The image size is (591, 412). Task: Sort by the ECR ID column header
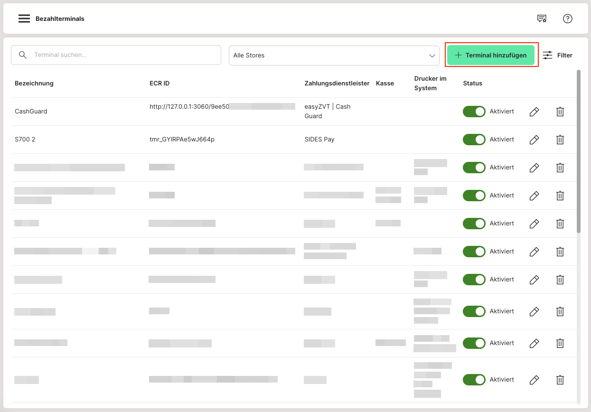click(159, 84)
